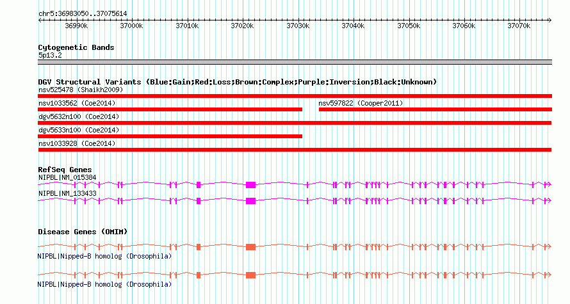This screenshot has width=570, height=304.
Task: Open the first NIPBL|Nipped-B homolog link
Action: point(104,257)
